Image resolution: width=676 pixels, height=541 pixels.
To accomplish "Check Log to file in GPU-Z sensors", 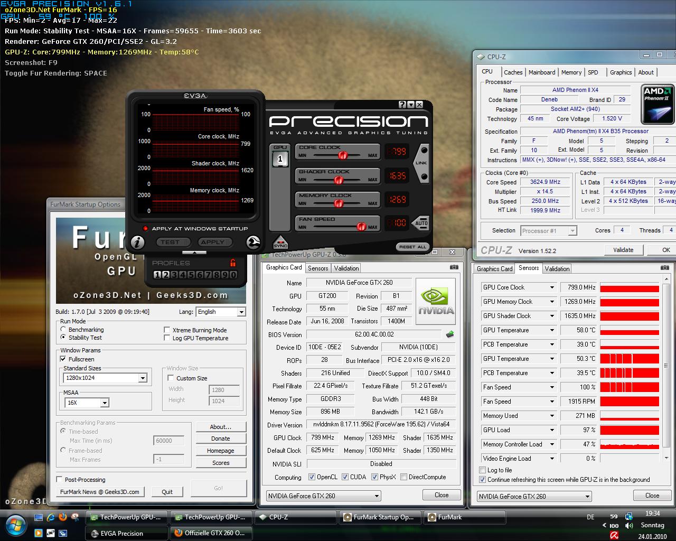I will pyautogui.click(x=482, y=470).
